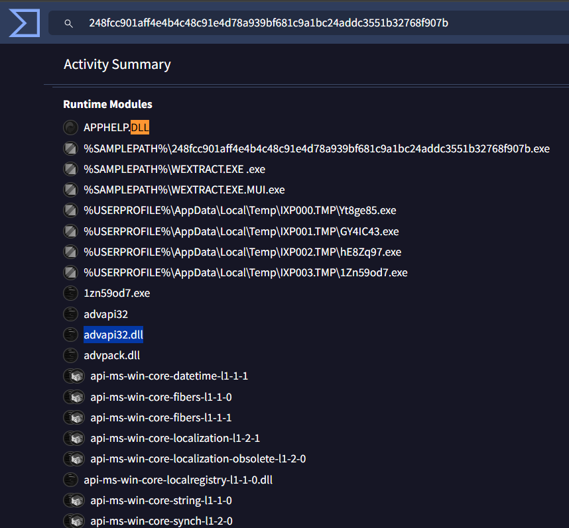Select %SAMPLEPATH%\WEXTRACT.EXE .exe entry
This screenshot has width=569, height=528.
(x=174, y=169)
